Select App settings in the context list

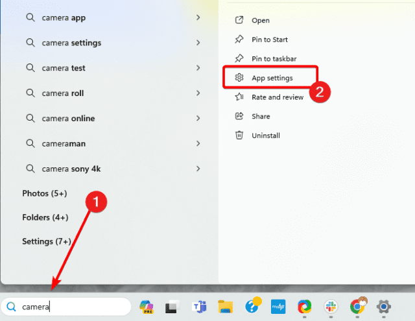272,78
